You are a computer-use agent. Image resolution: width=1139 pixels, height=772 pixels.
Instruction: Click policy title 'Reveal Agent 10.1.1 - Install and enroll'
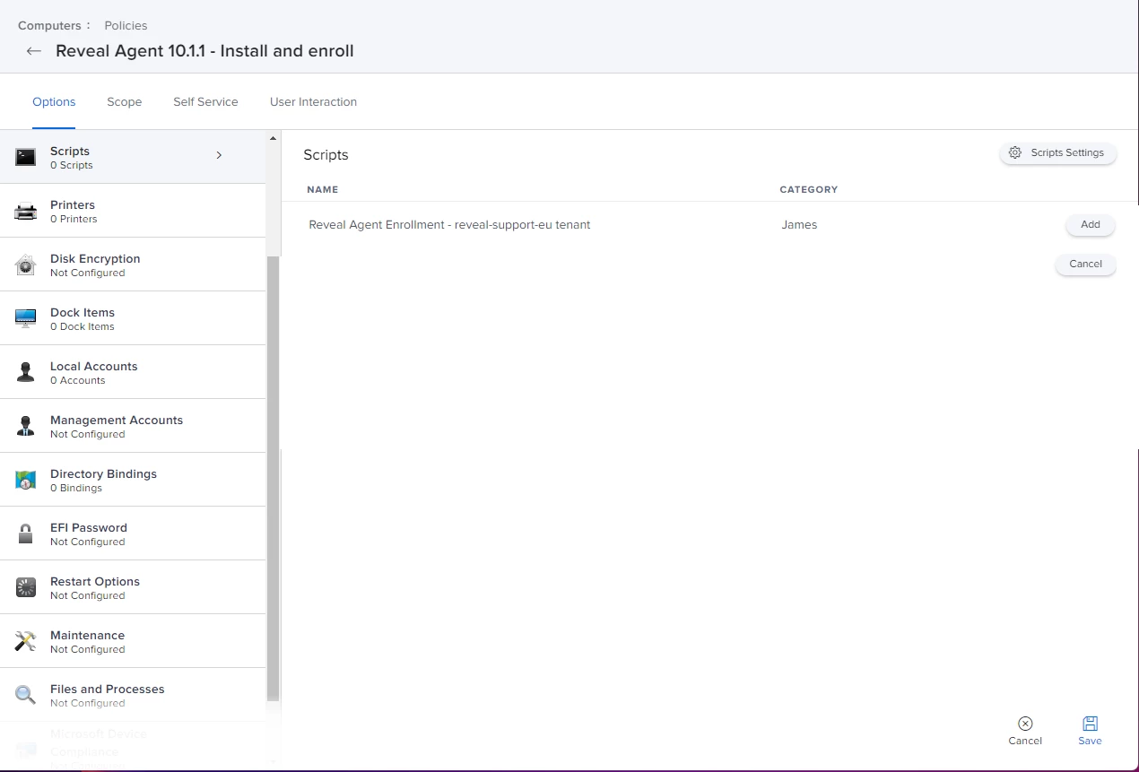[204, 51]
